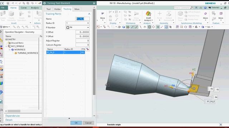This screenshot has width=229, height=128.
Task: Click the Cancel button
Action: coord(88,123)
